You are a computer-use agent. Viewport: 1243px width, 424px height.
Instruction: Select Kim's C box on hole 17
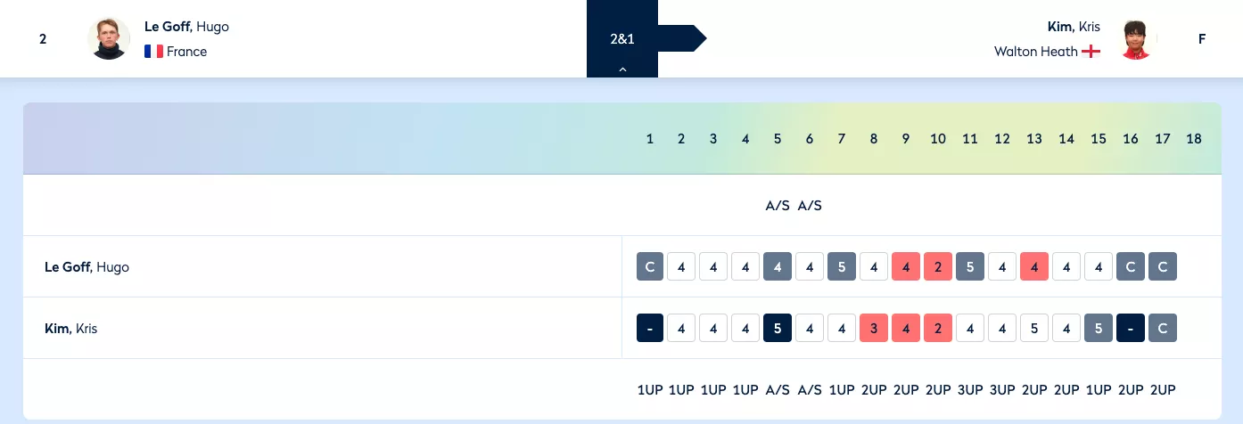pyautogui.click(x=1163, y=328)
